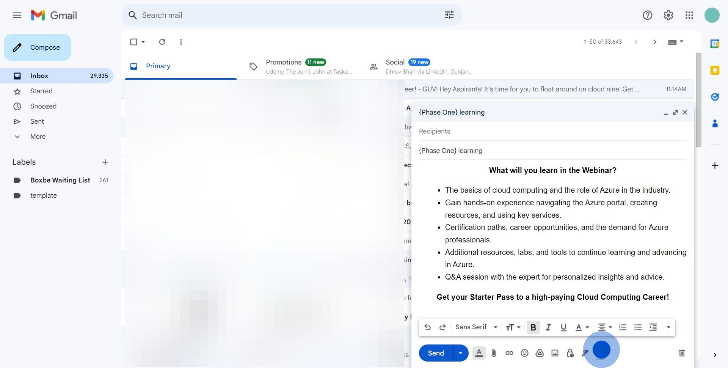Open the Support help icon

click(647, 15)
